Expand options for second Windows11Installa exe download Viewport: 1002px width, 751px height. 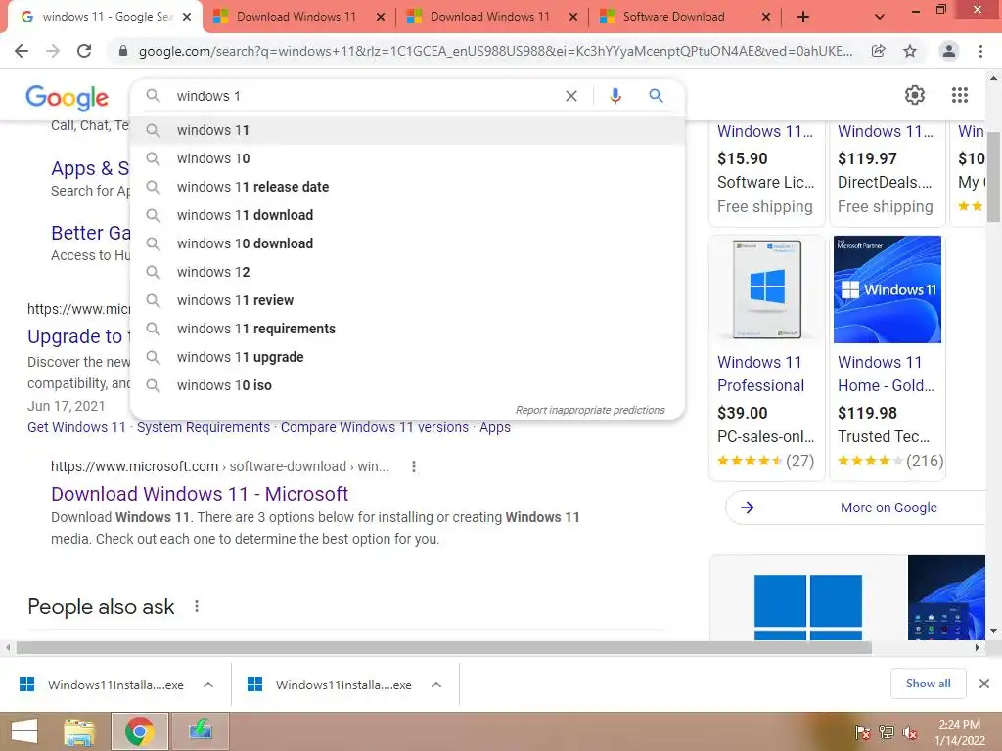(436, 685)
